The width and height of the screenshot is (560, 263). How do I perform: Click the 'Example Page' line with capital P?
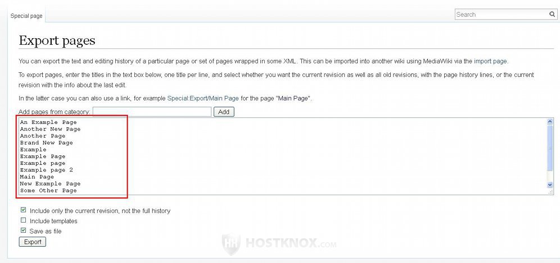43,156
